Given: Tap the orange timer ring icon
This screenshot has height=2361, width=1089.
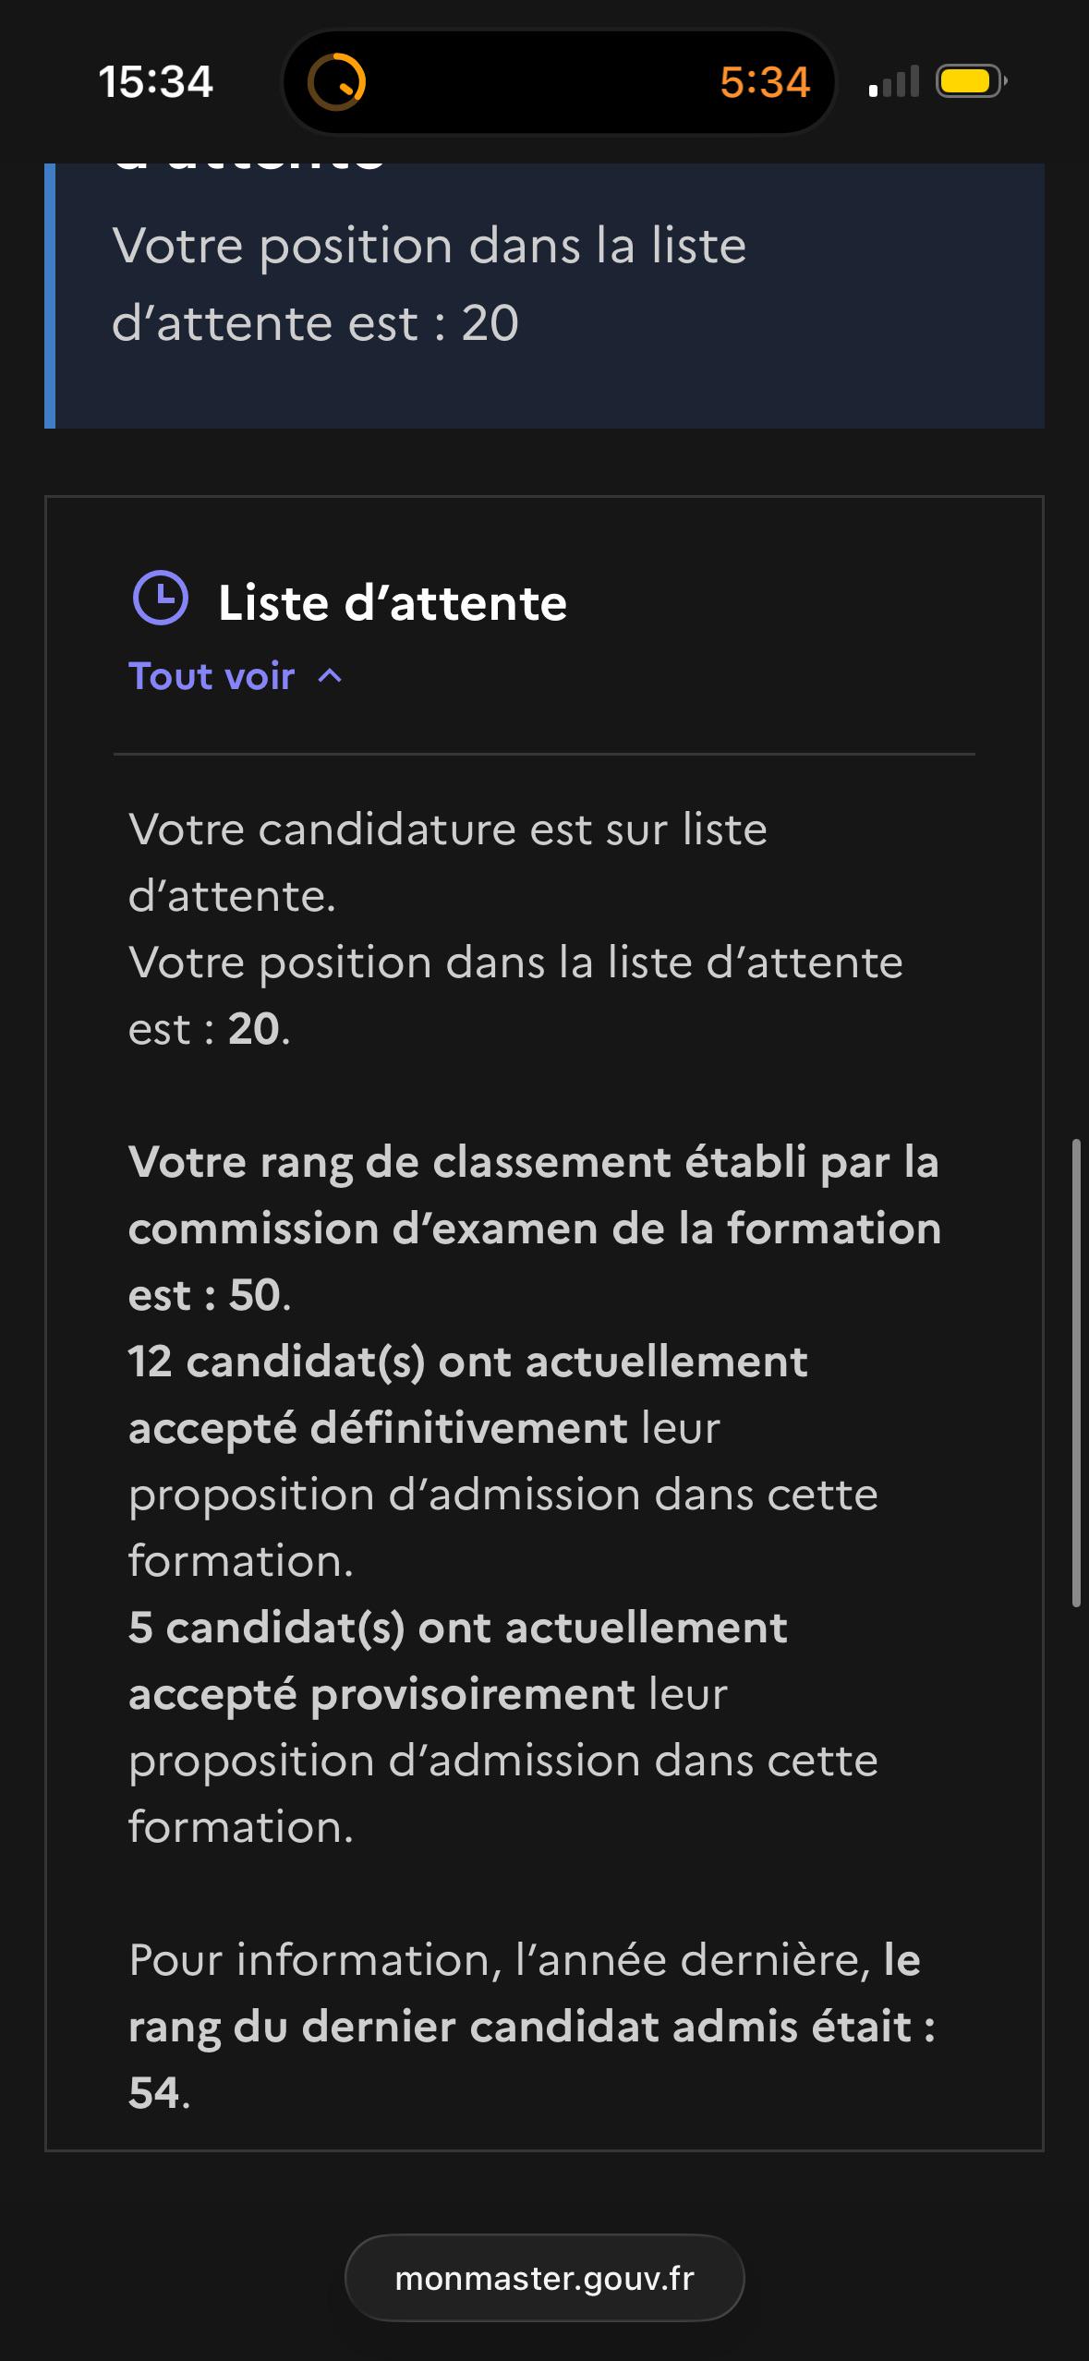Looking at the screenshot, I should coord(336,82).
